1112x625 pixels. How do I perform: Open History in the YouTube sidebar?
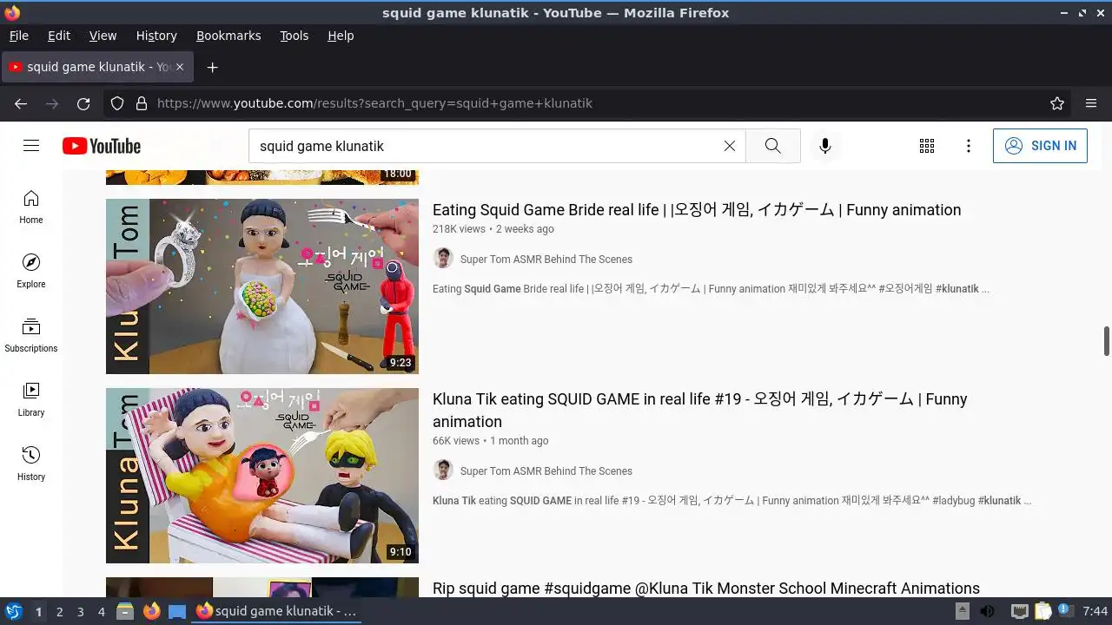(31, 464)
